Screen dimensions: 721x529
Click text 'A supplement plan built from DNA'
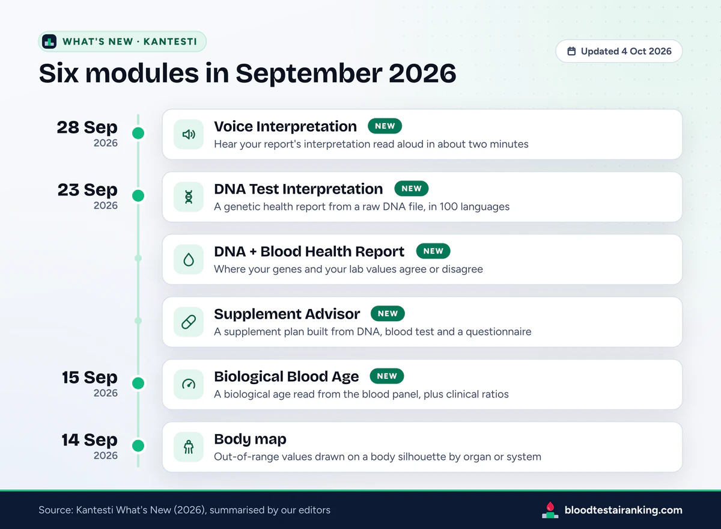click(299, 332)
